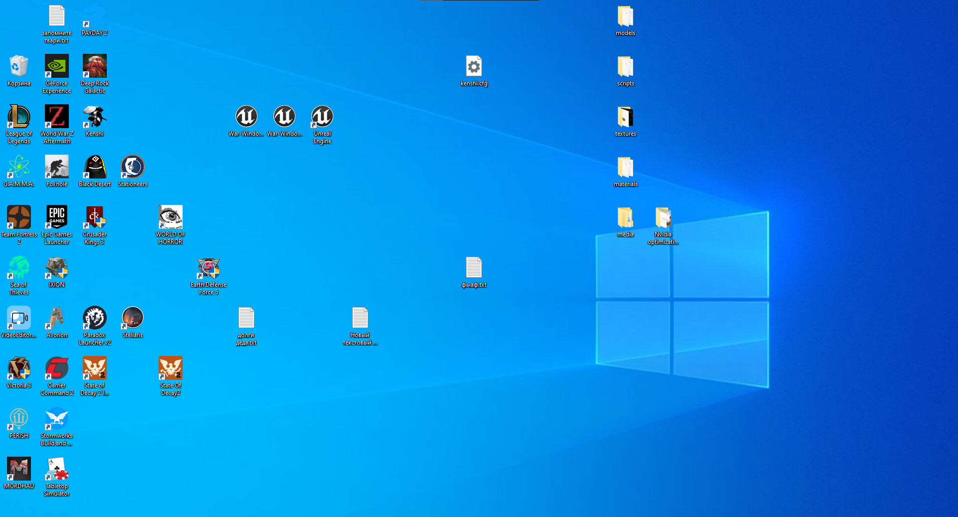Launch Crusader Kings 3
Screen dimensions: 958x517
[95, 225]
